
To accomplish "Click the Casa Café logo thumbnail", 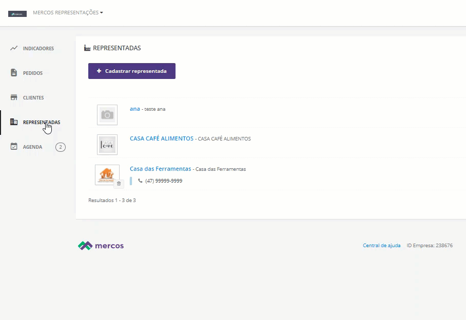I will pos(107,145).
